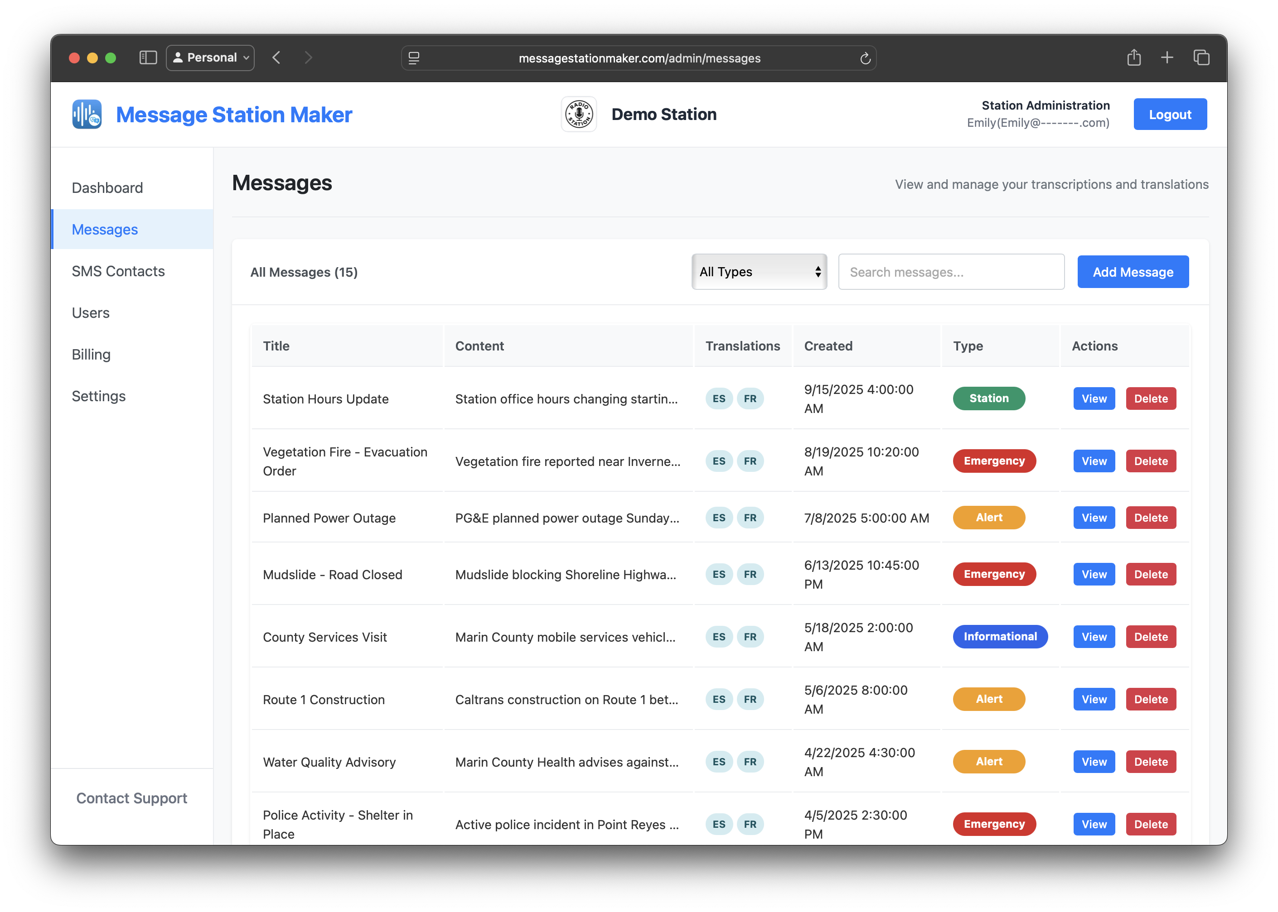Click the Mudslide - Road Closed title
The image size is (1278, 912).
[332, 575]
